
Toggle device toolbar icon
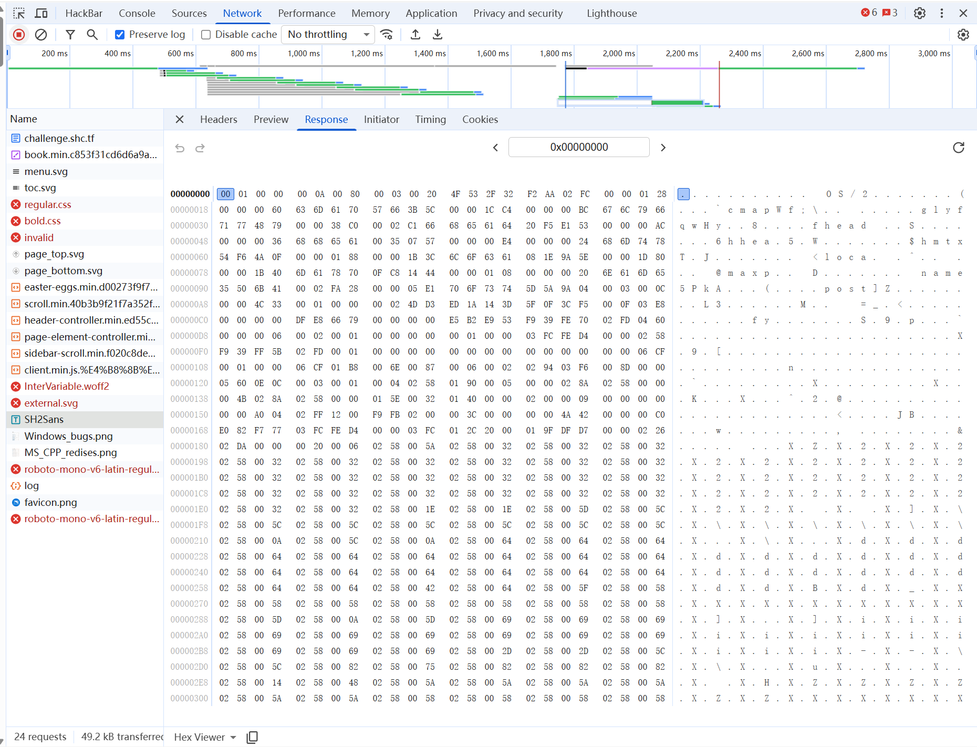(41, 13)
